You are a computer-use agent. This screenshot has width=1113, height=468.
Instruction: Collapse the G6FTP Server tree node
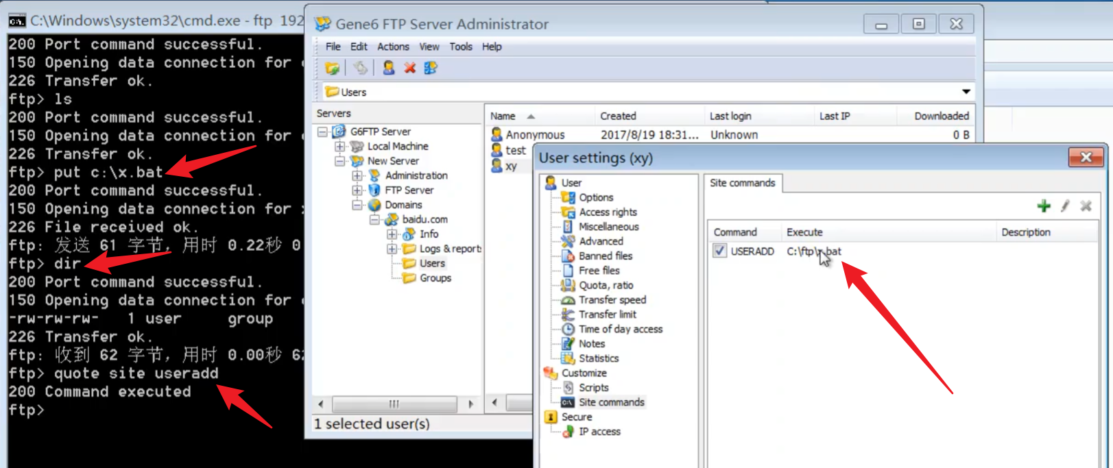coord(322,132)
